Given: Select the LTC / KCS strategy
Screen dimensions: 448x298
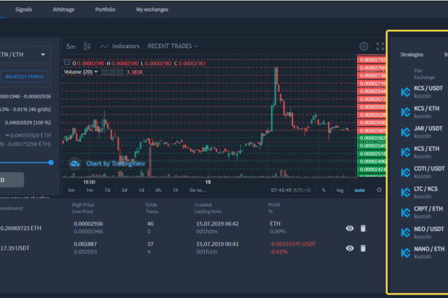Looking at the screenshot, I should tap(426, 189).
